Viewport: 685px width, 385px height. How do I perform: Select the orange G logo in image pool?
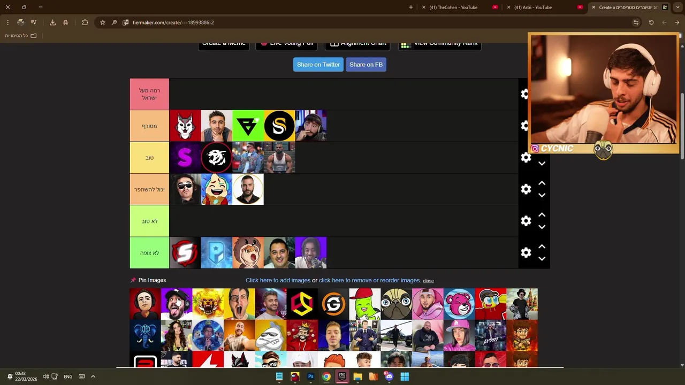[x=333, y=304]
